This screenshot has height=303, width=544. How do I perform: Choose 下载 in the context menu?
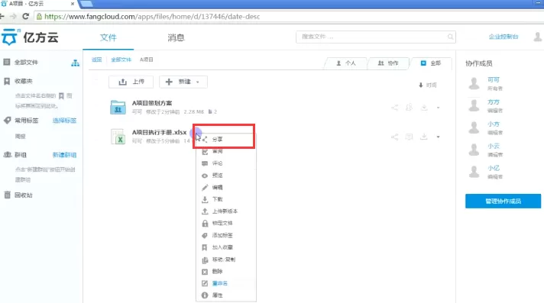pos(226,199)
